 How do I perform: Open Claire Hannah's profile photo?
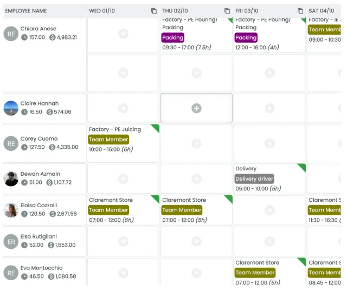[11, 108]
